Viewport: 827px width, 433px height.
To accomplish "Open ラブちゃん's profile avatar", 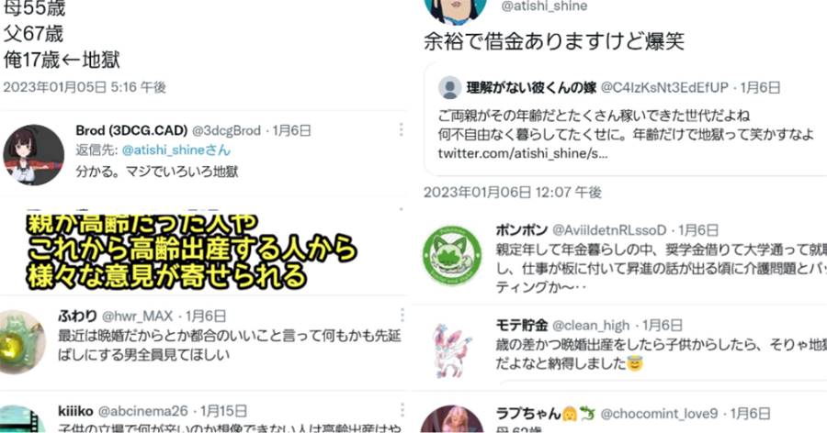I will click(452, 419).
